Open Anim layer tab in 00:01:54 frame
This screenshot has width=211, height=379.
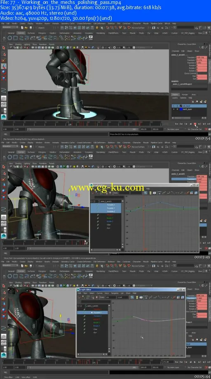[194, 95]
